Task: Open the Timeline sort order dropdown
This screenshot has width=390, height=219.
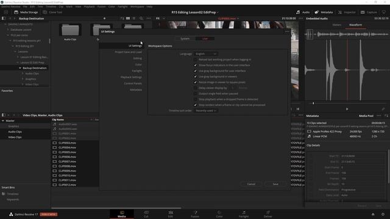Action: (x=206, y=111)
